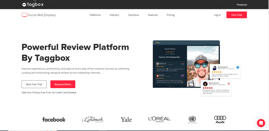Screen dimensions: 269x131
Task: Go to the Pricing page
Action: pyautogui.click(x=171, y=15)
